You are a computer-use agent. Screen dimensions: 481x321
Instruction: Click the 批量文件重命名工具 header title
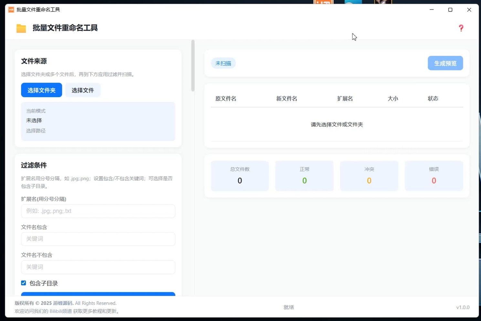65,28
